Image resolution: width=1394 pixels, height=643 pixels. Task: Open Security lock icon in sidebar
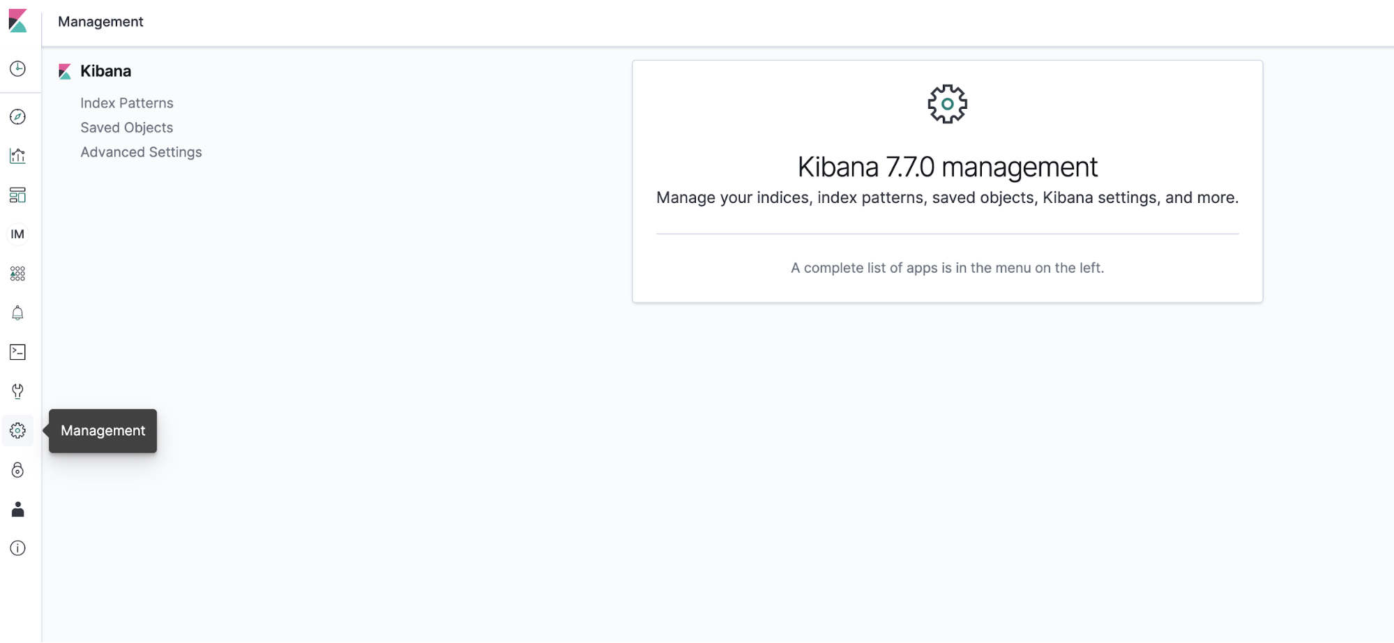click(x=17, y=470)
